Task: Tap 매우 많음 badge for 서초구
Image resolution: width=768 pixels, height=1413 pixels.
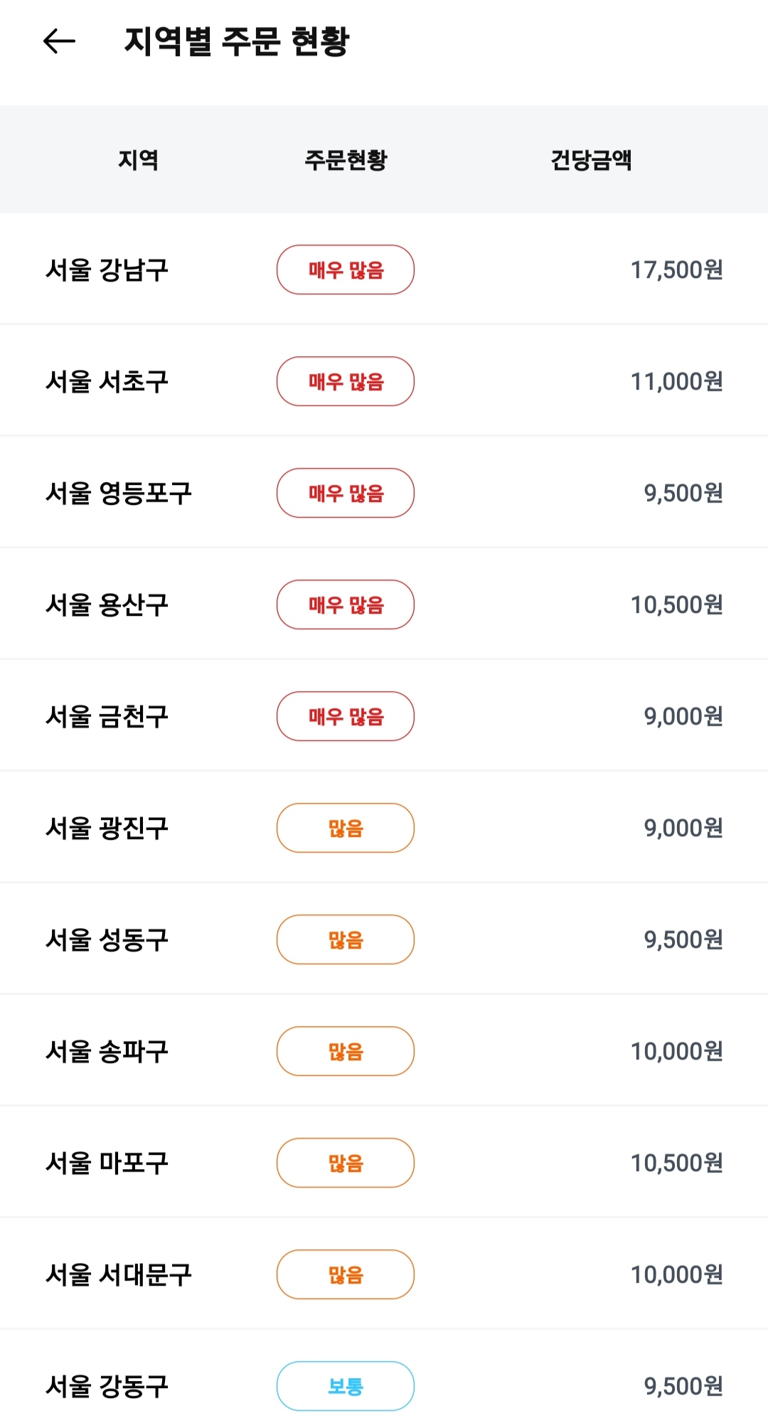Action: [x=346, y=382]
